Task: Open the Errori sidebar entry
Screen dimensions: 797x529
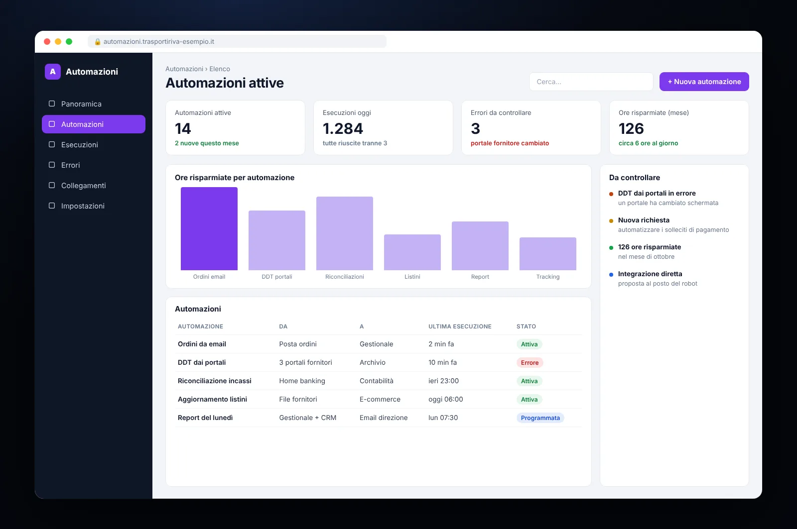Action: tap(94, 165)
